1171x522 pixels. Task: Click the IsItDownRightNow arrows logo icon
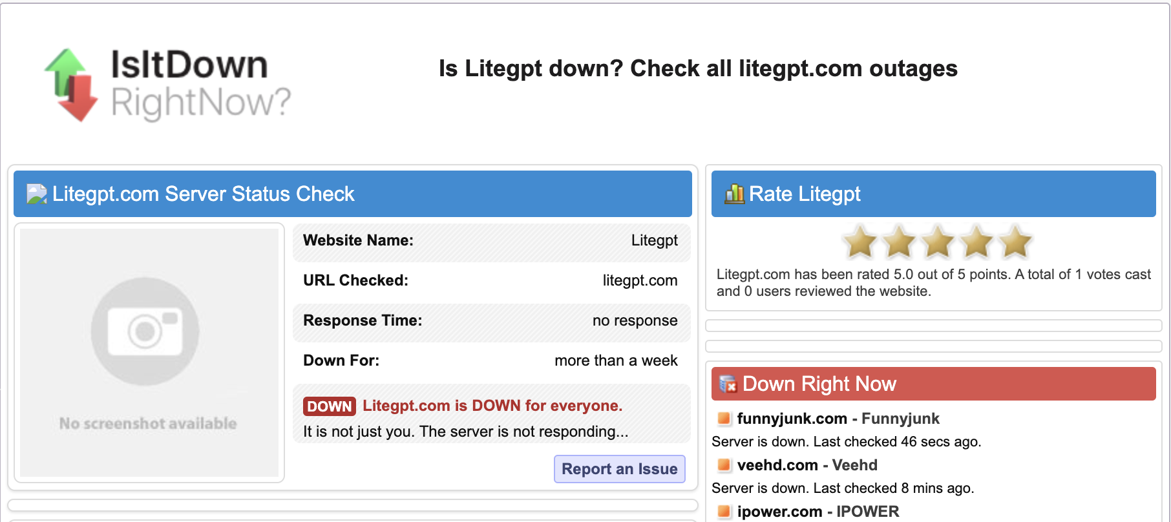pyautogui.click(x=70, y=85)
